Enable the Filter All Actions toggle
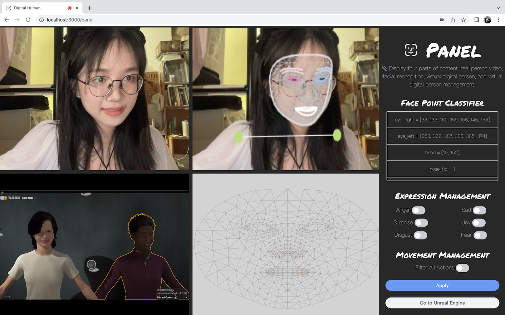The image size is (505, 315). coord(462,267)
